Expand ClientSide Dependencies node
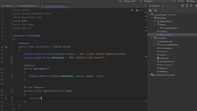This screenshot has width=197, height=111. [x=155, y=21]
